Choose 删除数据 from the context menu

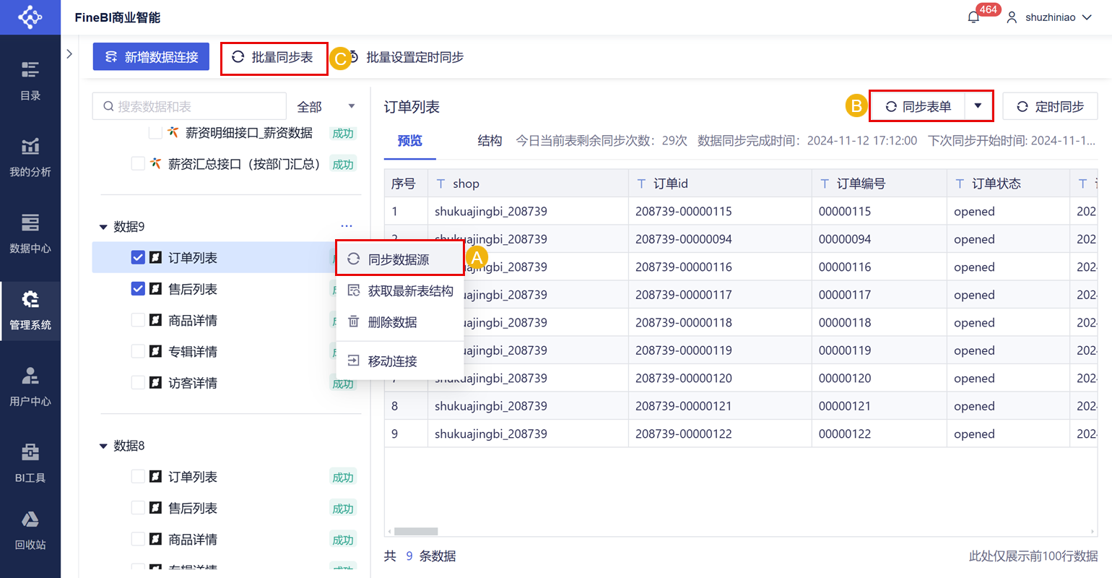coord(400,322)
